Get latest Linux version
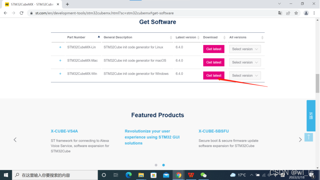This screenshot has width=320, height=180. coord(214,49)
